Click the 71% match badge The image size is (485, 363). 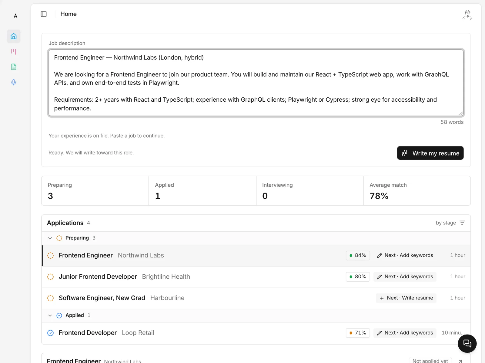358,333
